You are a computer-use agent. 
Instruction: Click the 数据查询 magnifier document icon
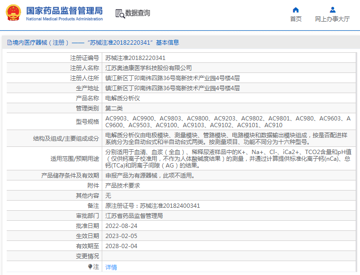120,13
